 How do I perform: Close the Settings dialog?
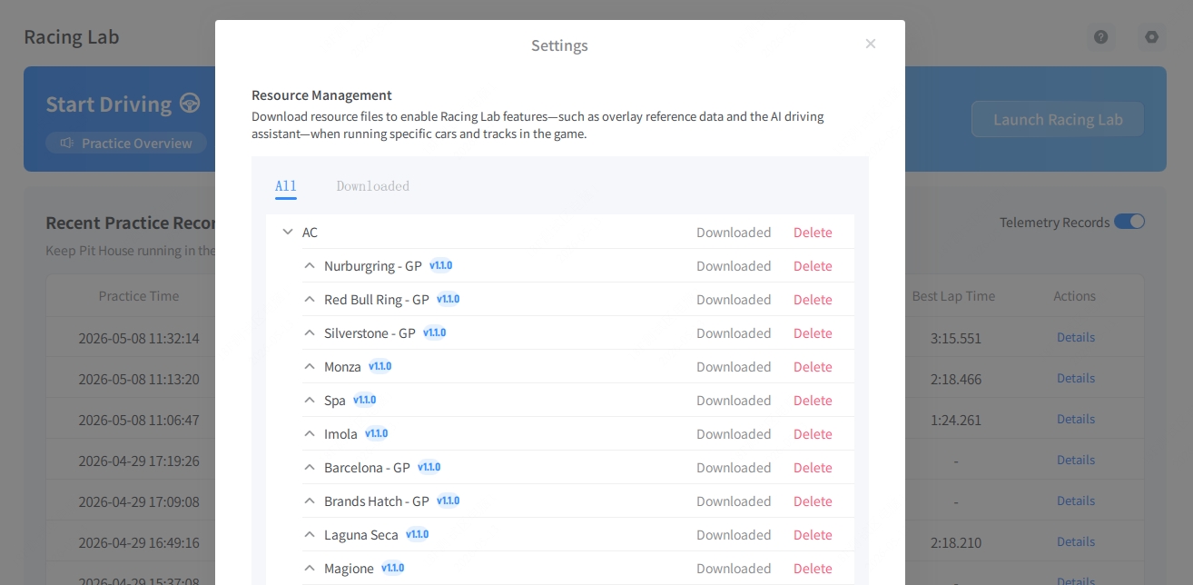(870, 44)
